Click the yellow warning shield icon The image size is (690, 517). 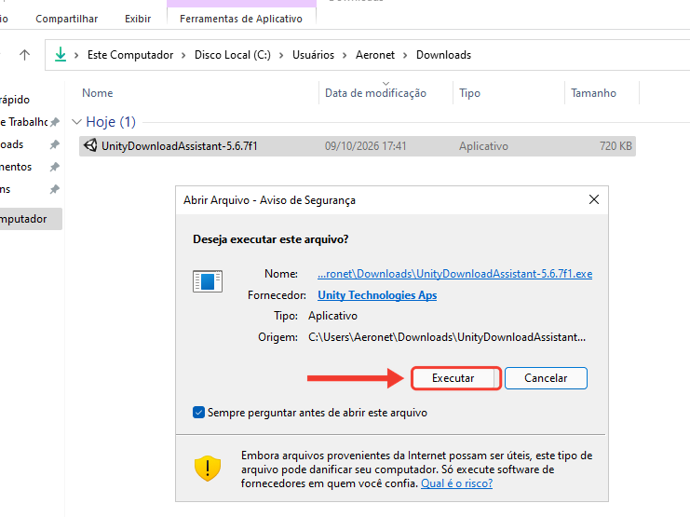click(x=208, y=469)
